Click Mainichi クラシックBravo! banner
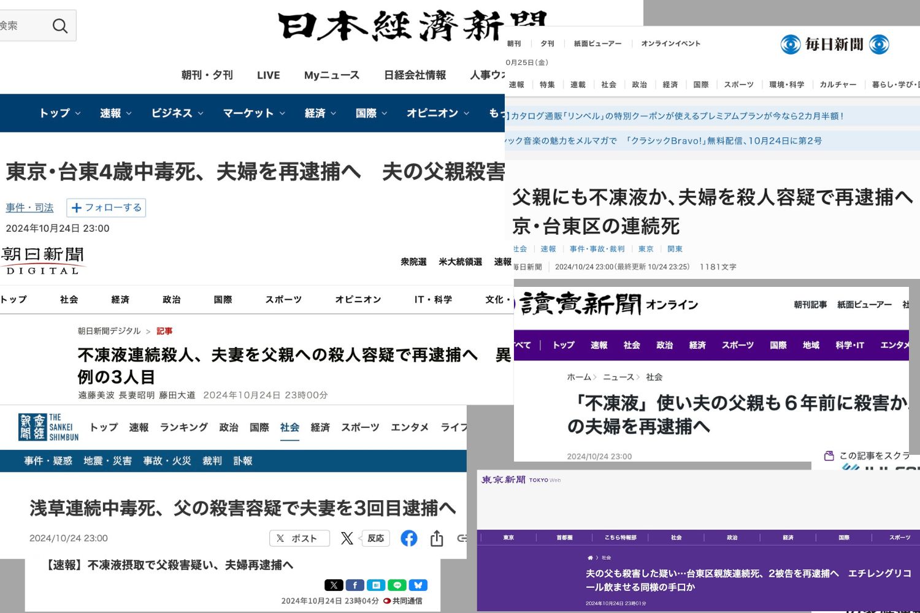The image size is (920, 613). tap(711, 140)
